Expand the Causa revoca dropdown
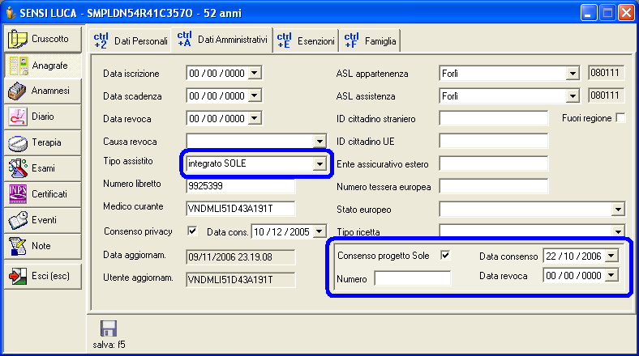Image resolution: width=639 pixels, height=356 pixels. point(319,142)
